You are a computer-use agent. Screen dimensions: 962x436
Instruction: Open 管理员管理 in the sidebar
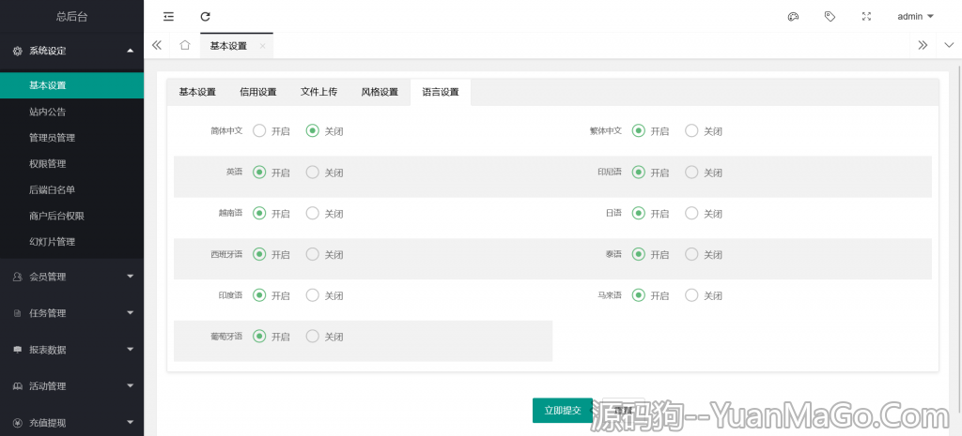click(x=71, y=138)
